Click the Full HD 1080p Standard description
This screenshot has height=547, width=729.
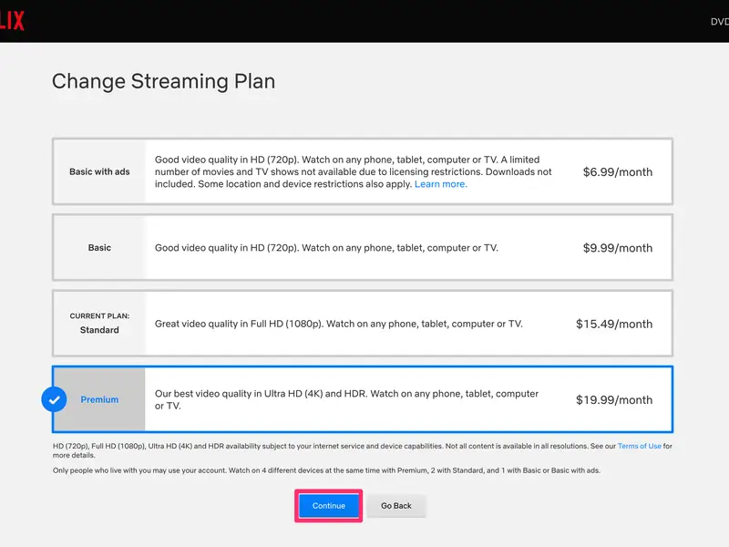pyautogui.click(x=338, y=324)
